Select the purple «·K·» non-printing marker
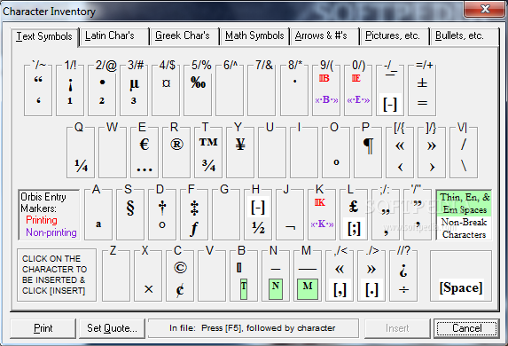This screenshot has width=508, height=346. 322,224
